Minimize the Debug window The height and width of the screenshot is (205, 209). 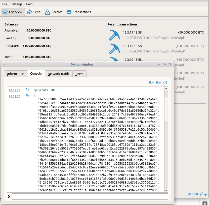(159, 64)
